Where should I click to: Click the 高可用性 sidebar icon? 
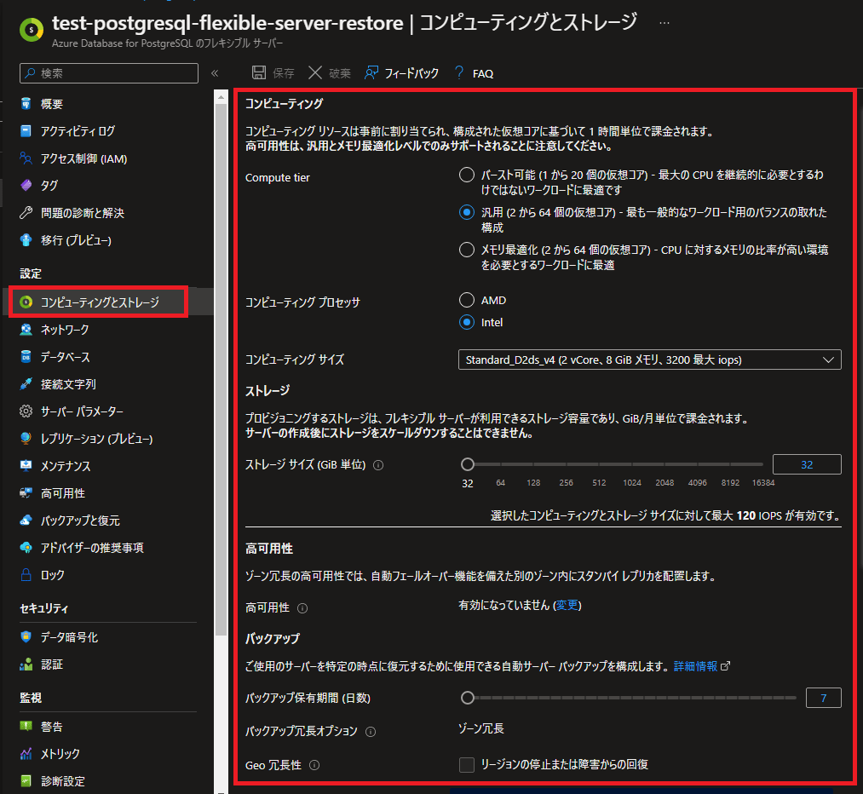coord(26,493)
